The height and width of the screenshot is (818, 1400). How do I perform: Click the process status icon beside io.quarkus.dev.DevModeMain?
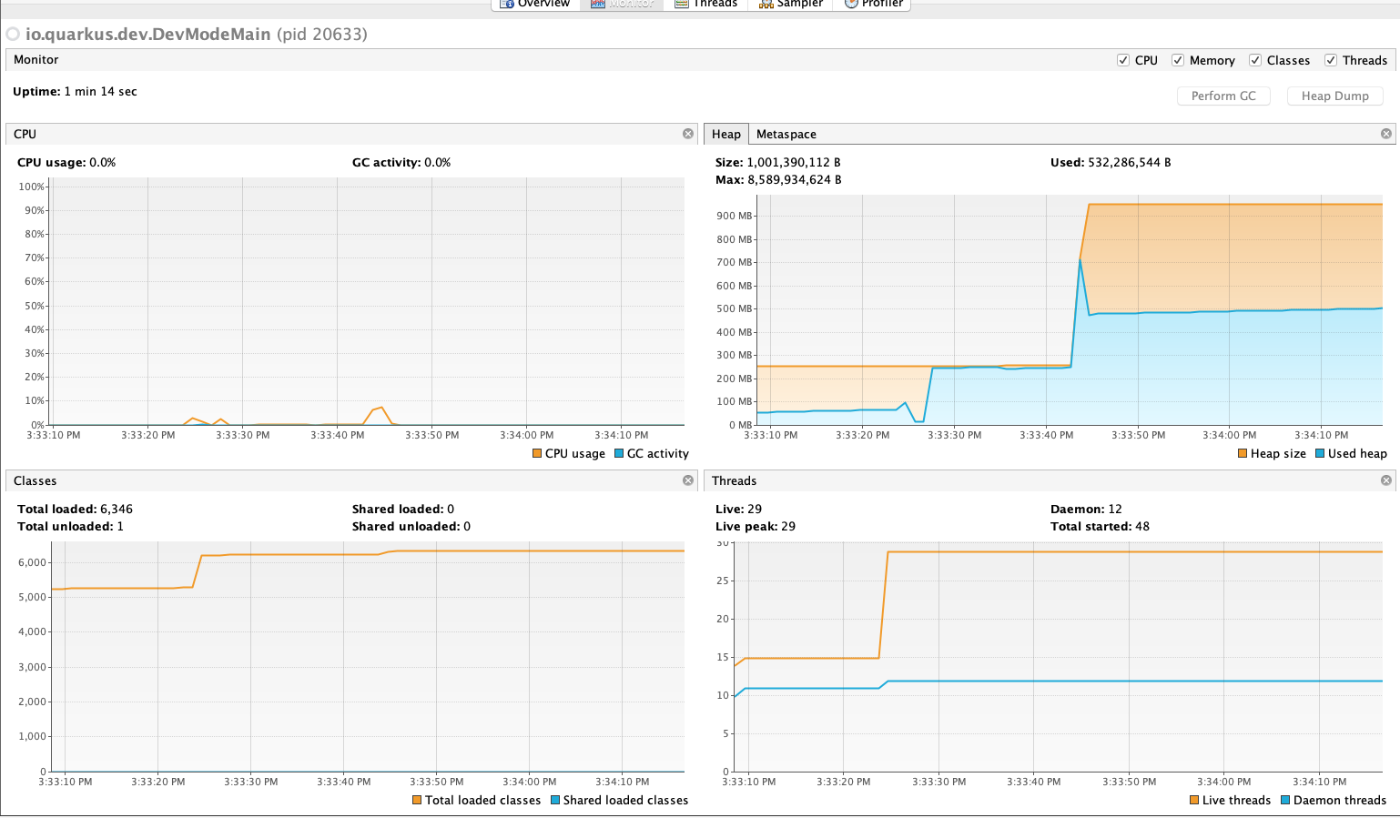13,35
